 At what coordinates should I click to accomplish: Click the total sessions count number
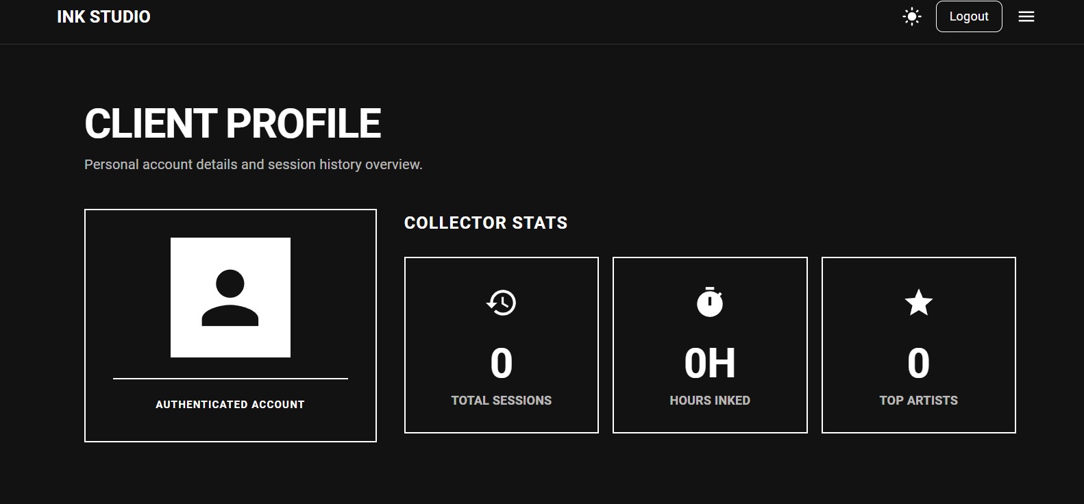pyautogui.click(x=501, y=363)
